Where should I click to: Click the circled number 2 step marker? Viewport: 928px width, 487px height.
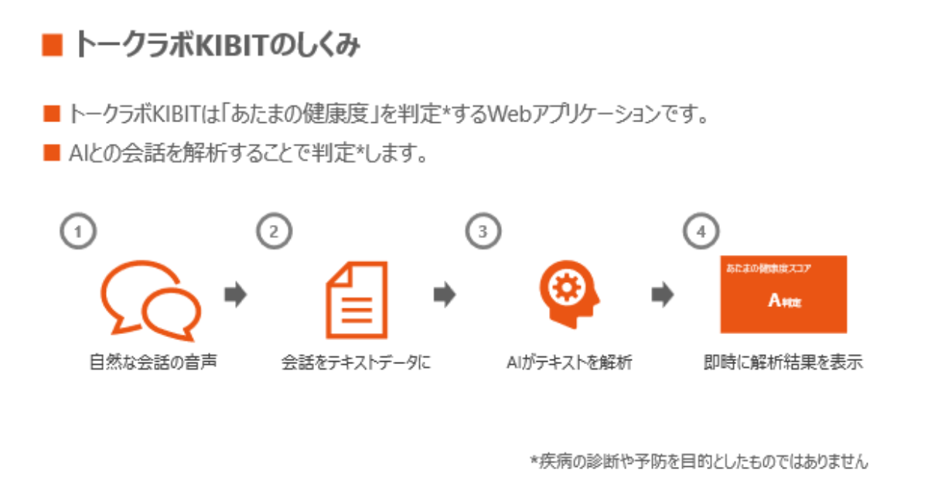274,232
